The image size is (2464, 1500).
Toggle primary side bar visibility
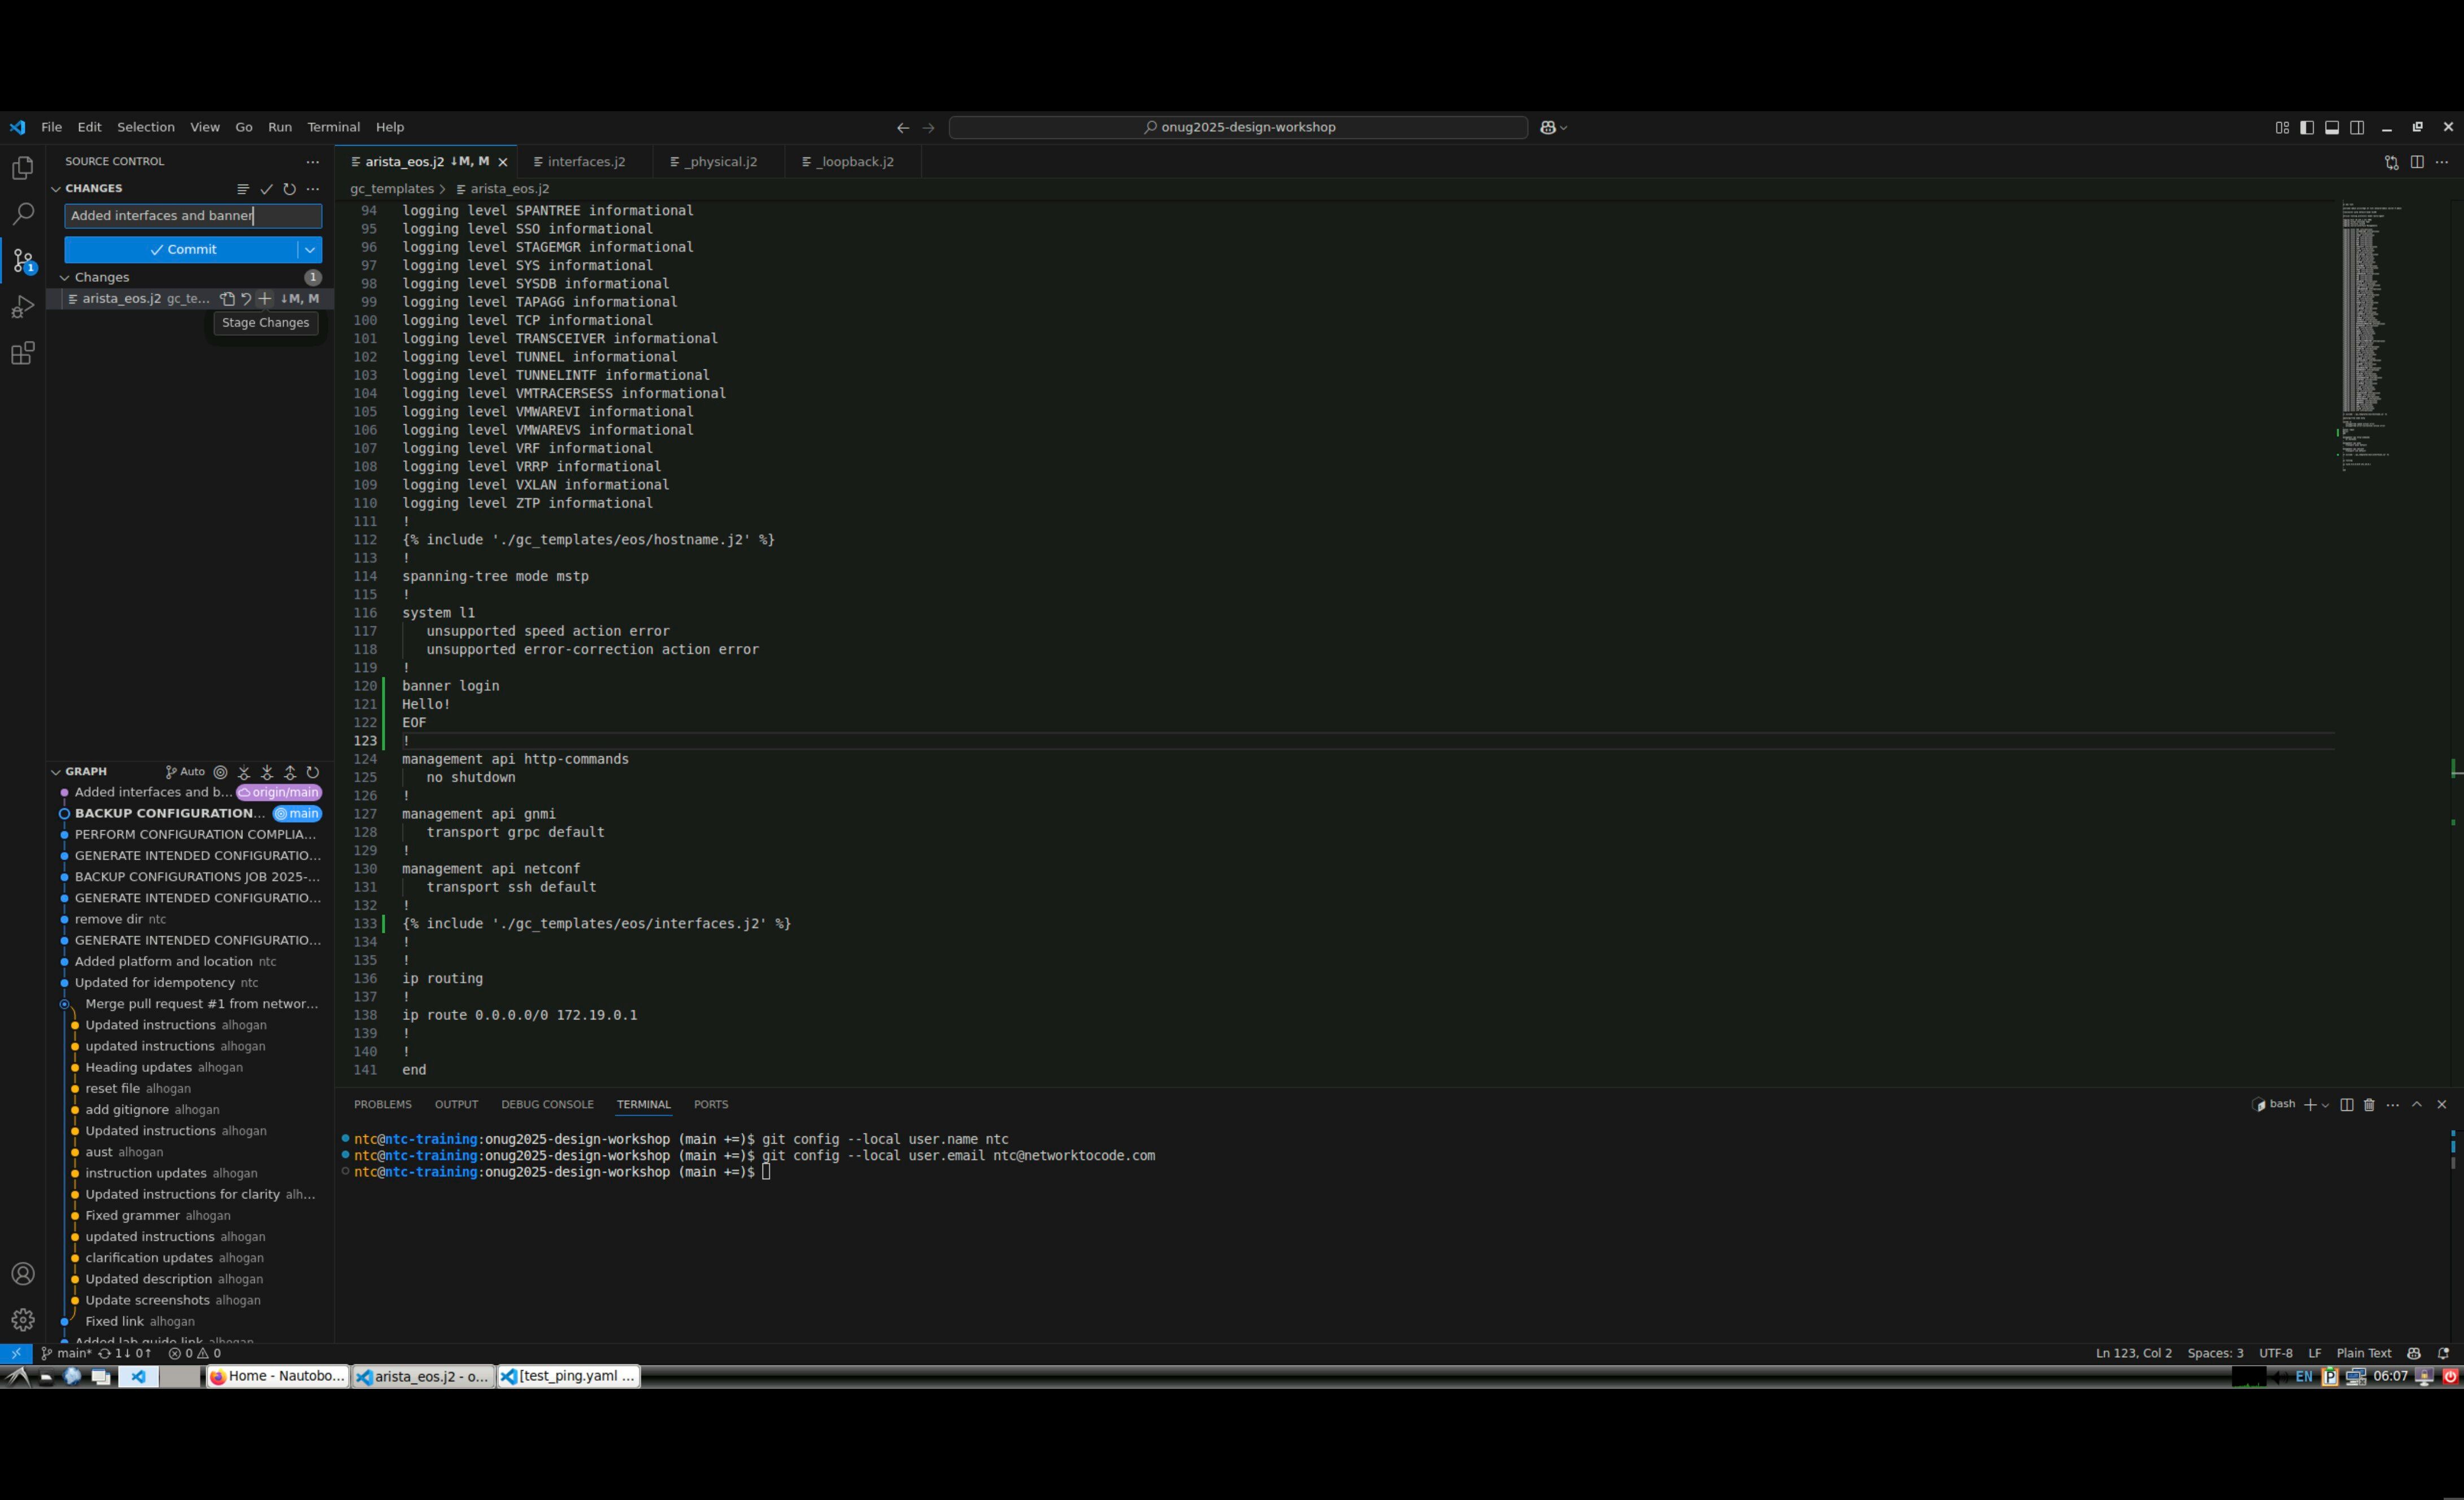tap(2306, 127)
